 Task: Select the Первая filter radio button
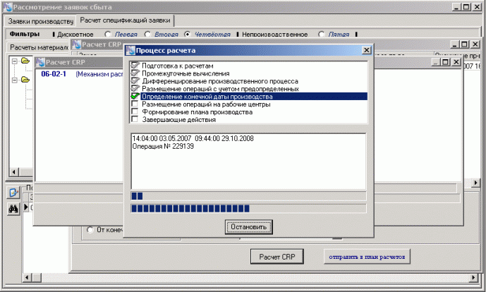107,34
